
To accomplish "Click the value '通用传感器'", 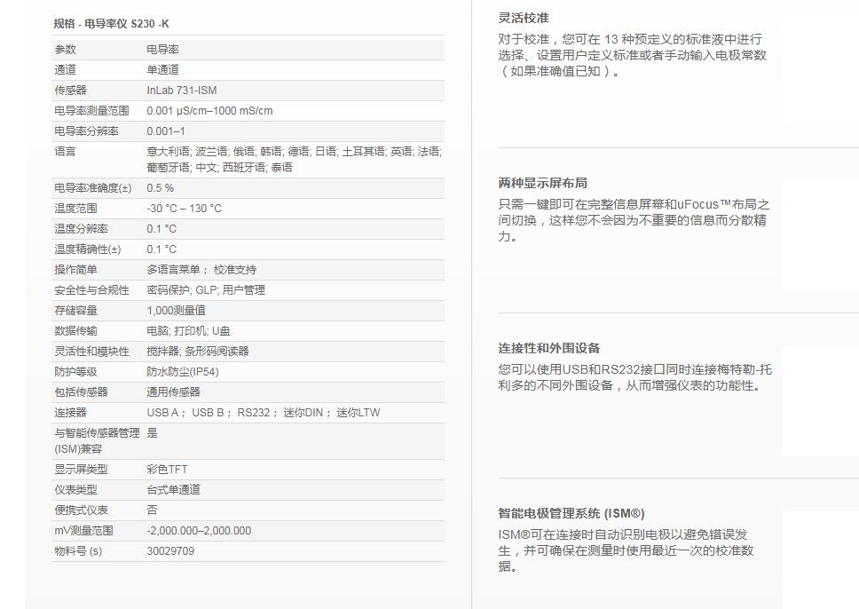I will [x=174, y=391].
